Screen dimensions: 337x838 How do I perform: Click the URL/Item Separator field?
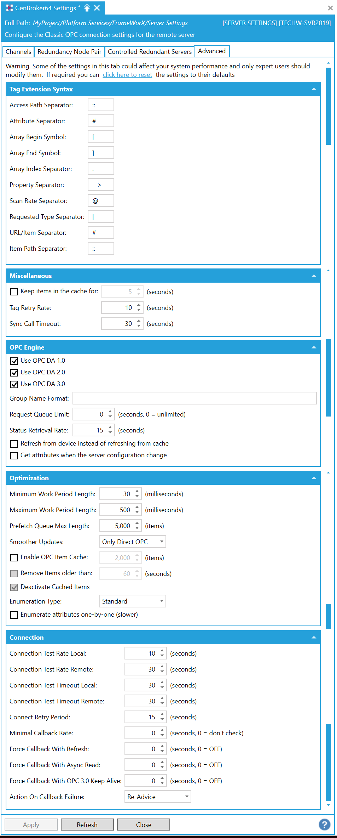101,232
